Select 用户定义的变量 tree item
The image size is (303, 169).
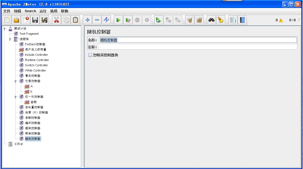36,50
